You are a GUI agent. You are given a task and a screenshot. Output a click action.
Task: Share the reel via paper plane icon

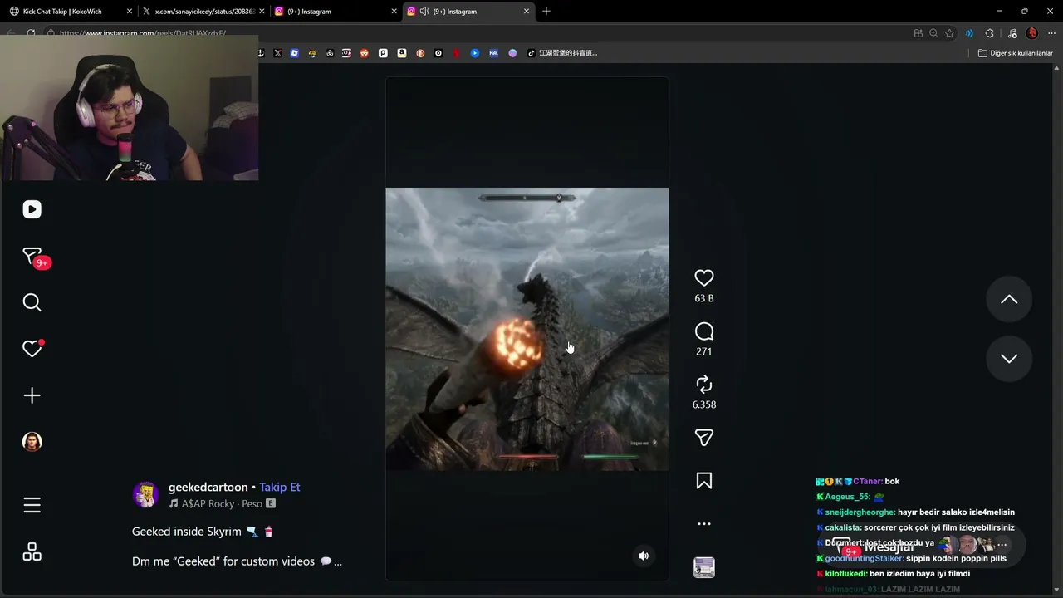click(x=704, y=438)
